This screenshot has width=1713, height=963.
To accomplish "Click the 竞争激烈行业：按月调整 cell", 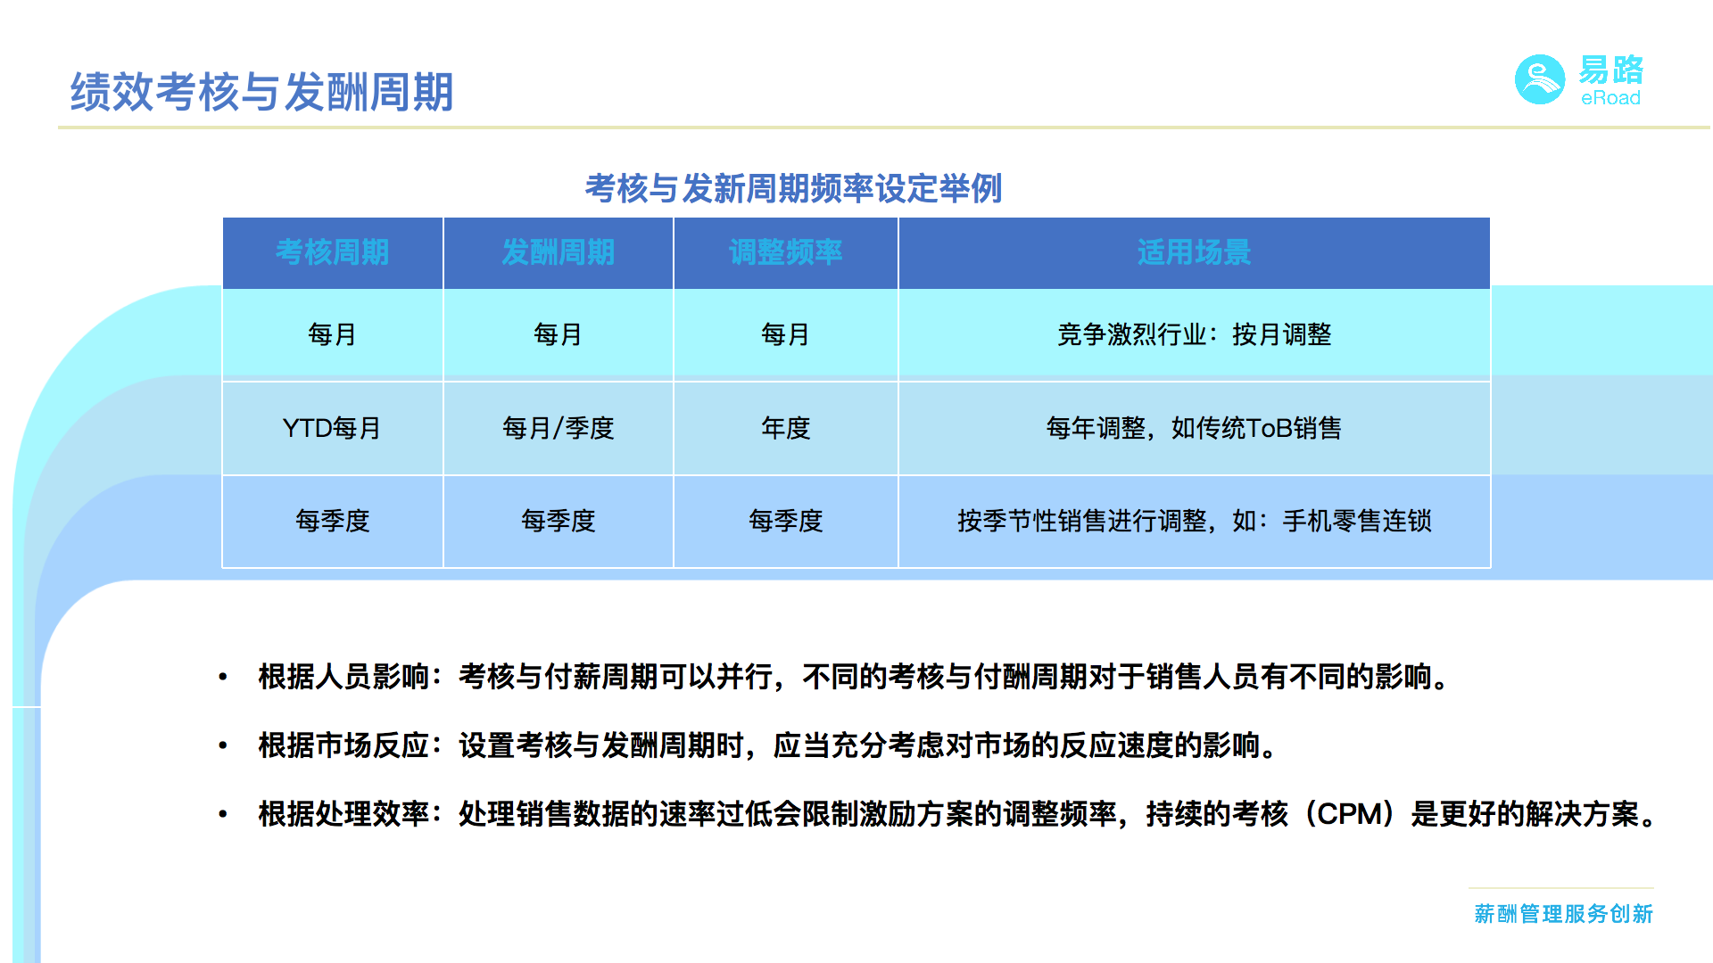I will pyautogui.click(x=1194, y=334).
